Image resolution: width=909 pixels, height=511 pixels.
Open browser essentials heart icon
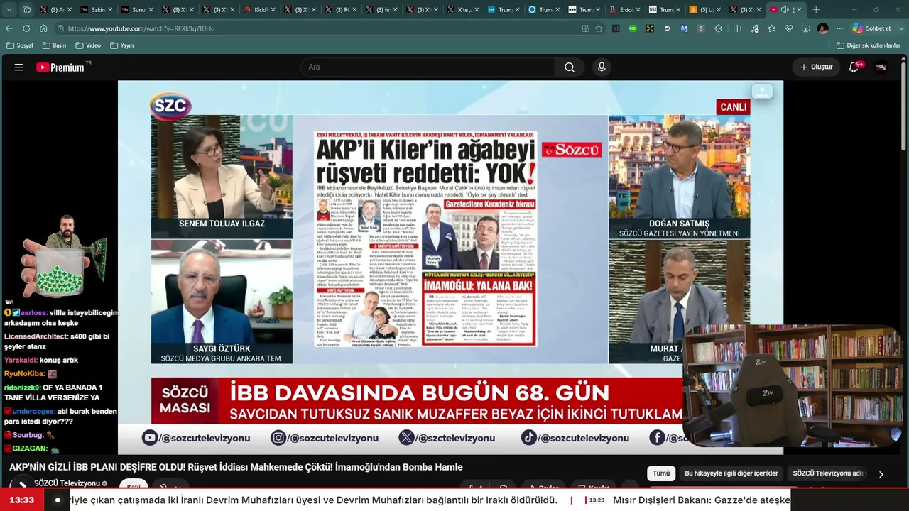click(788, 28)
